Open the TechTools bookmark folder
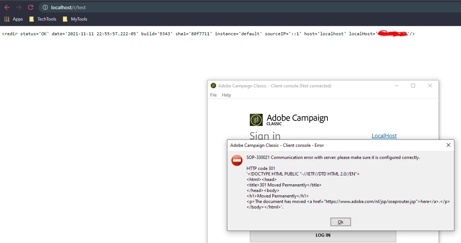 coord(43,19)
